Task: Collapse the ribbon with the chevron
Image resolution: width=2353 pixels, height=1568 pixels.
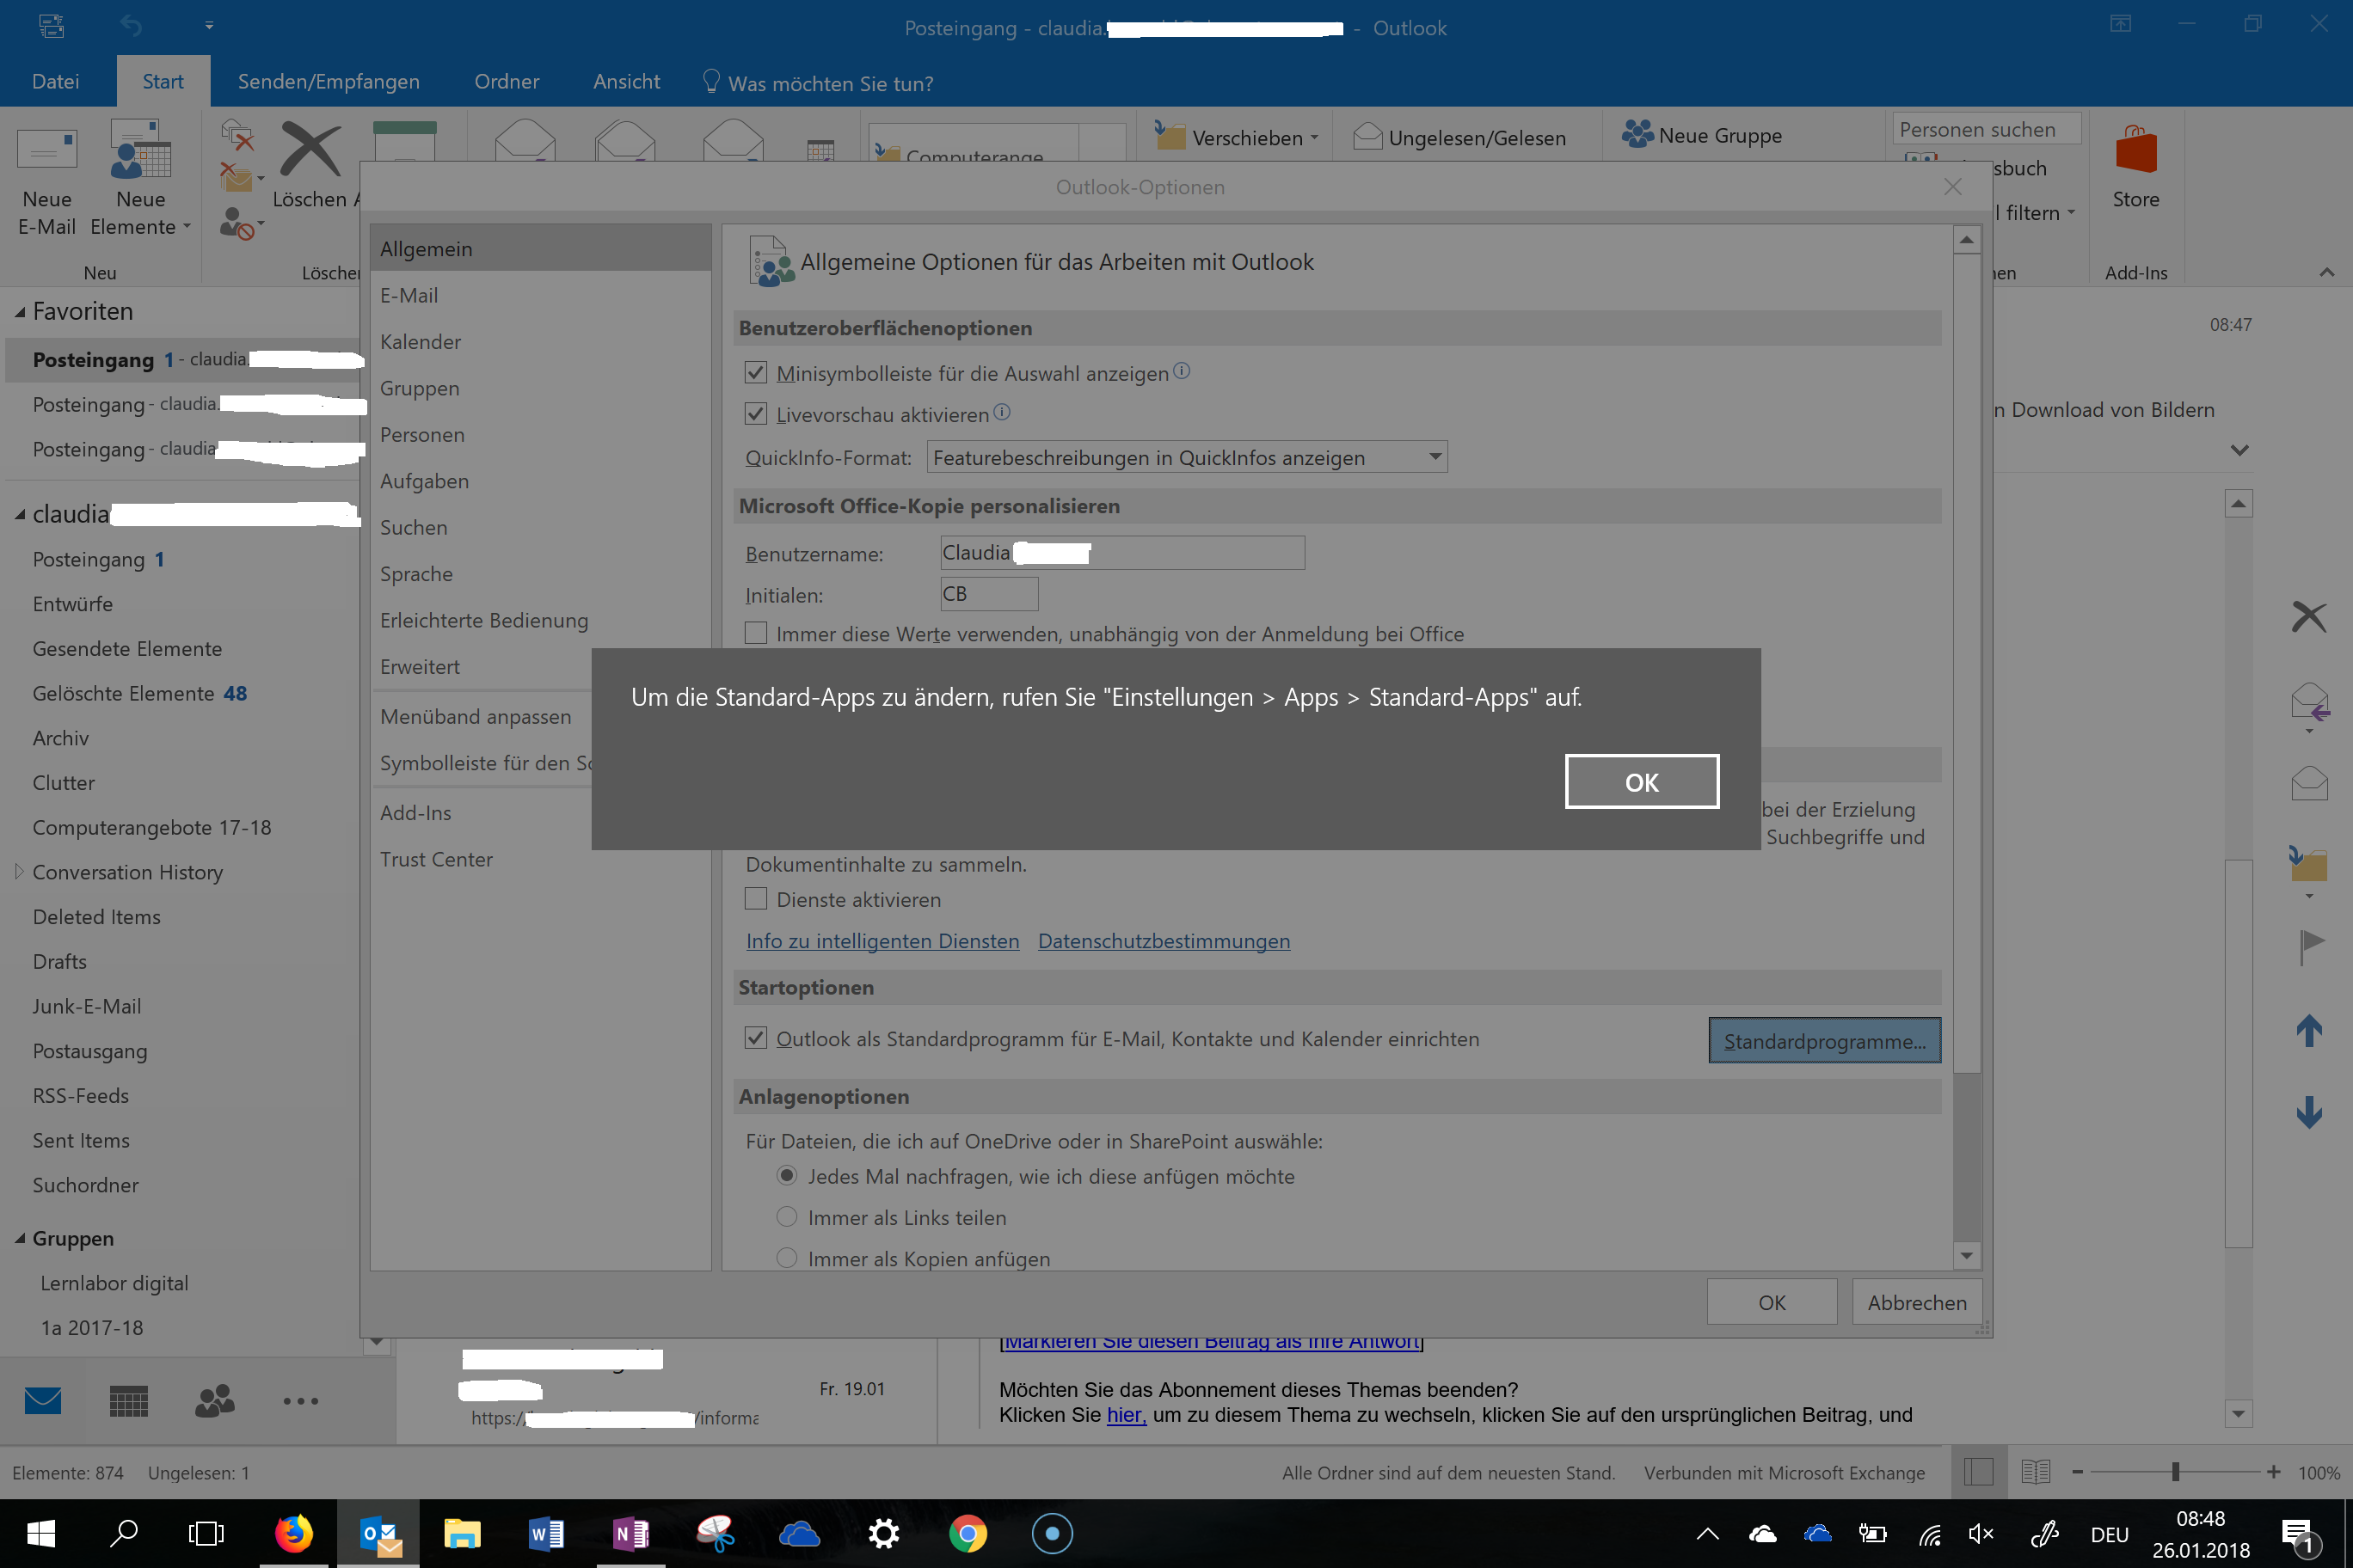Action: (x=2326, y=272)
